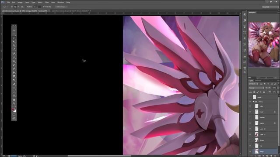Viewport: 280px width, 157px height.
Task: Click the Feather input field
Action: [37, 7]
